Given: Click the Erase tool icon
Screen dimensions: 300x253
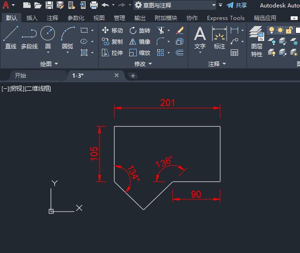Looking at the screenshot, I should (180, 30).
